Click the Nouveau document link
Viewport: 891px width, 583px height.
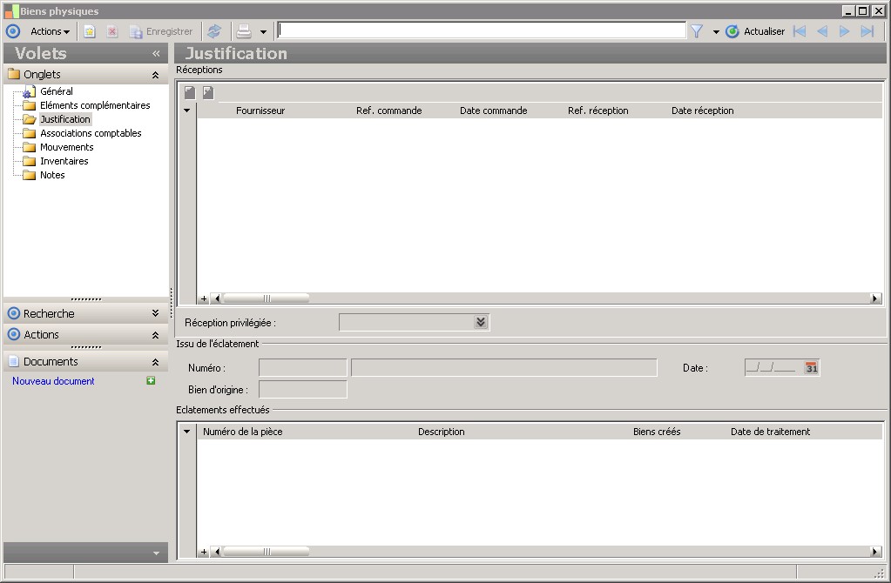click(x=53, y=381)
